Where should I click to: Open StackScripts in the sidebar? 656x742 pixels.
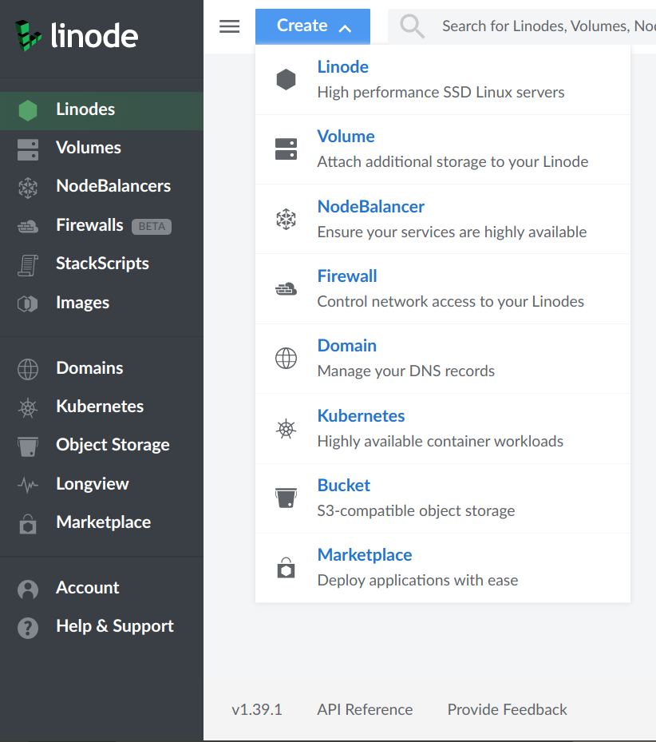pyautogui.click(x=101, y=264)
